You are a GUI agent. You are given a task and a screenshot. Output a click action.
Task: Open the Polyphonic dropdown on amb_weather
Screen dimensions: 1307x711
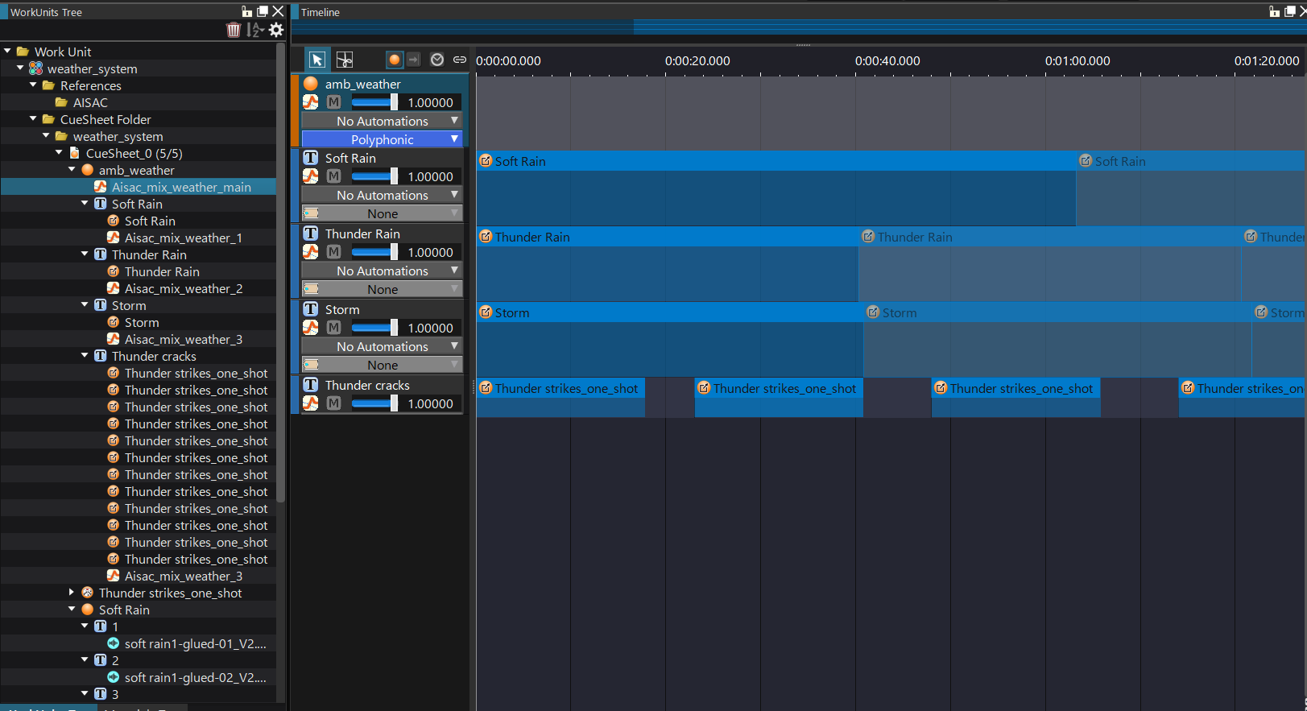pos(382,139)
